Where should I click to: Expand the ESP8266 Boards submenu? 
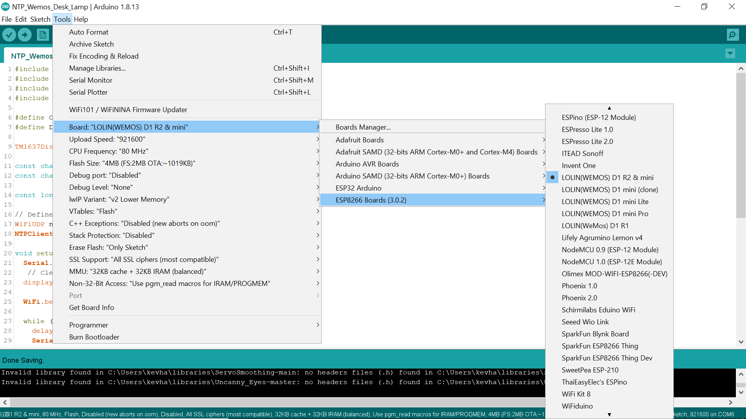(x=371, y=200)
